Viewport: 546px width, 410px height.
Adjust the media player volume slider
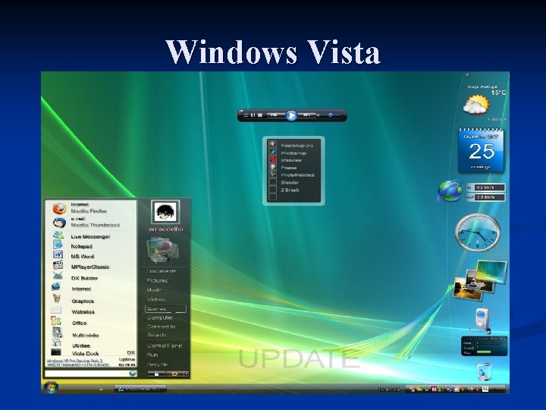pyautogui.click(x=330, y=115)
